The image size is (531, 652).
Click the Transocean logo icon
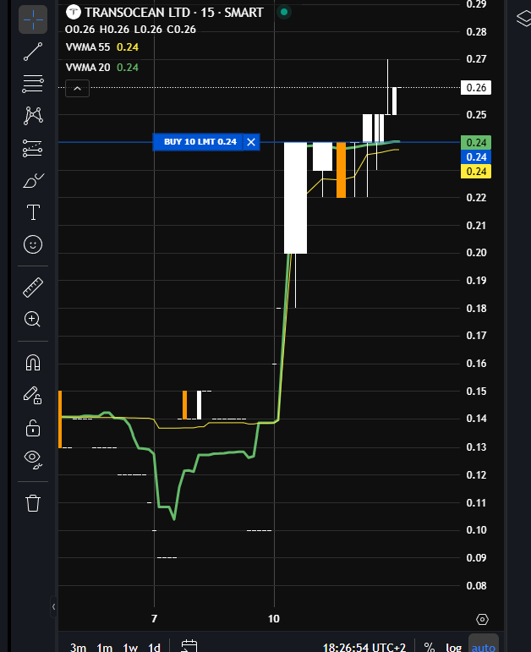pyautogui.click(x=74, y=12)
